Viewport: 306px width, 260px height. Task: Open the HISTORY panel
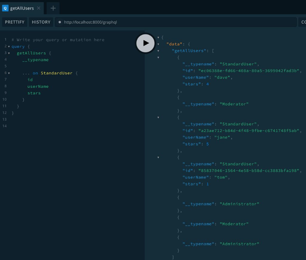point(41,22)
